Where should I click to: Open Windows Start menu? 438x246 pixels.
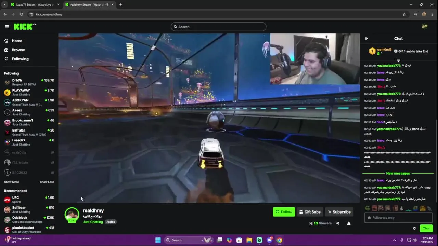click(x=158, y=240)
